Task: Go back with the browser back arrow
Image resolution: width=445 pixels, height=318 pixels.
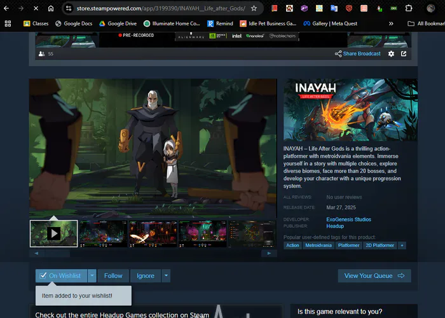Action: pyautogui.click(x=6, y=8)
